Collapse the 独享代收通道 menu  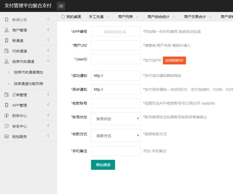(48, 61)
